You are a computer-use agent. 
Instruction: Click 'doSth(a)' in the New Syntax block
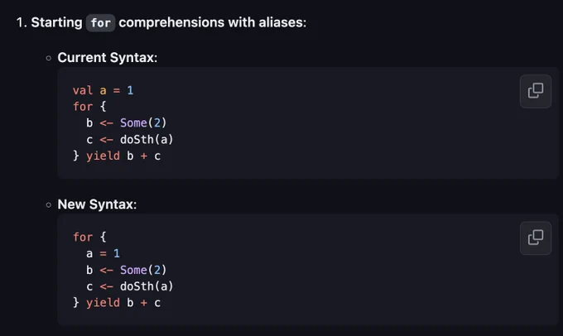[147, 286]
